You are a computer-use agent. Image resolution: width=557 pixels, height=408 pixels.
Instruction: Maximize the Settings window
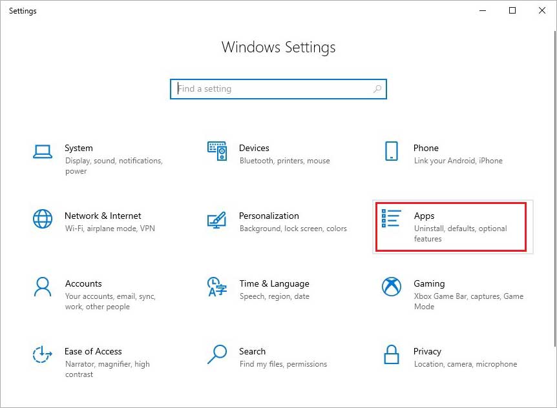click(512, 10)
